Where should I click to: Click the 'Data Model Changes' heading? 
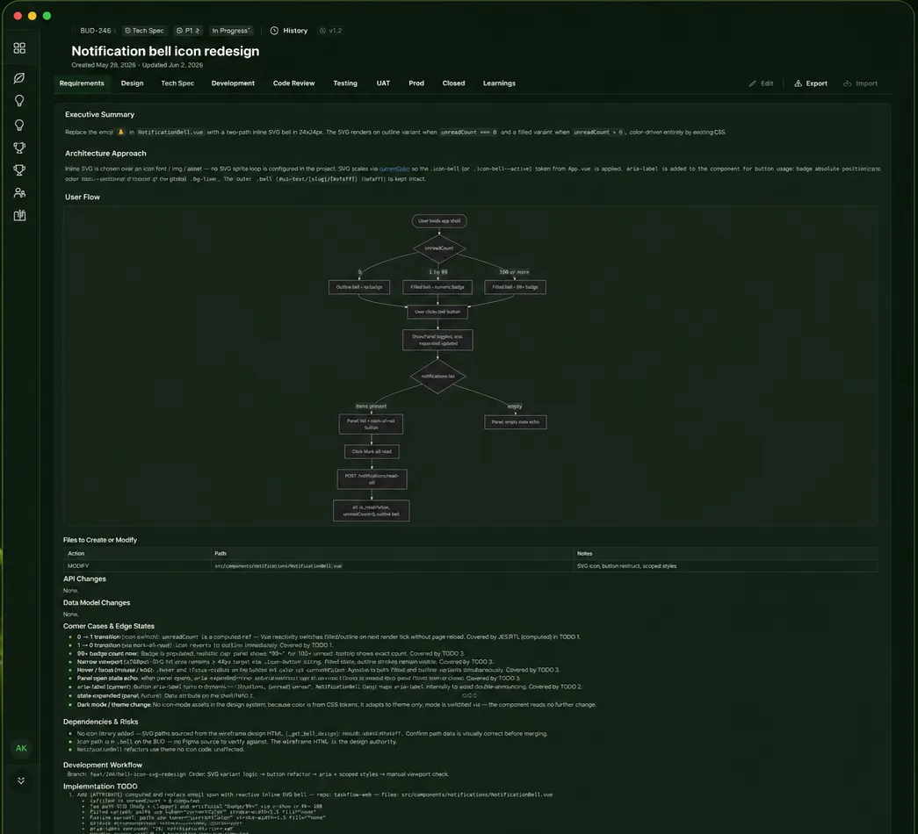pos(97,603)
